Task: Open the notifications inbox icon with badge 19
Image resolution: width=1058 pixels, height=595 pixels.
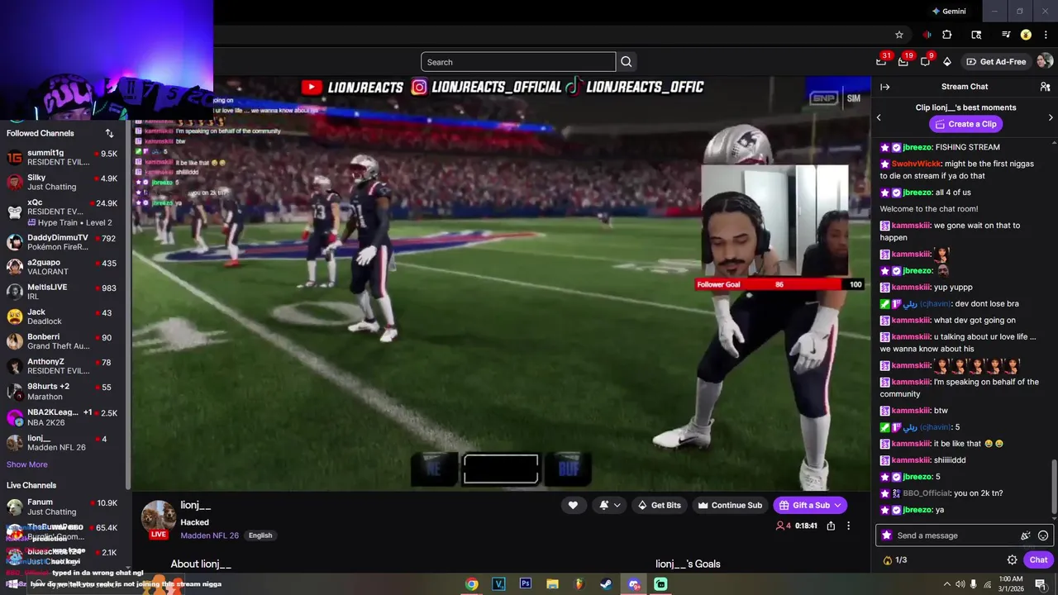Action: (x=903, y=62)
